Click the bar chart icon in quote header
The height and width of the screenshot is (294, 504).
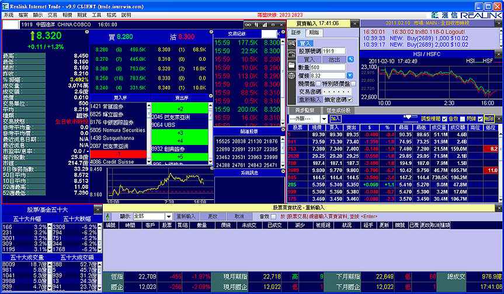[265, 25]
